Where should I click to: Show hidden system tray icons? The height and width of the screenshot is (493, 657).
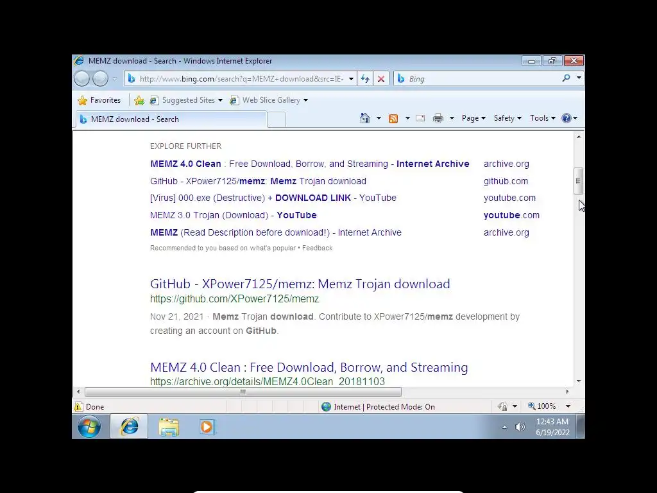(504, 427)
